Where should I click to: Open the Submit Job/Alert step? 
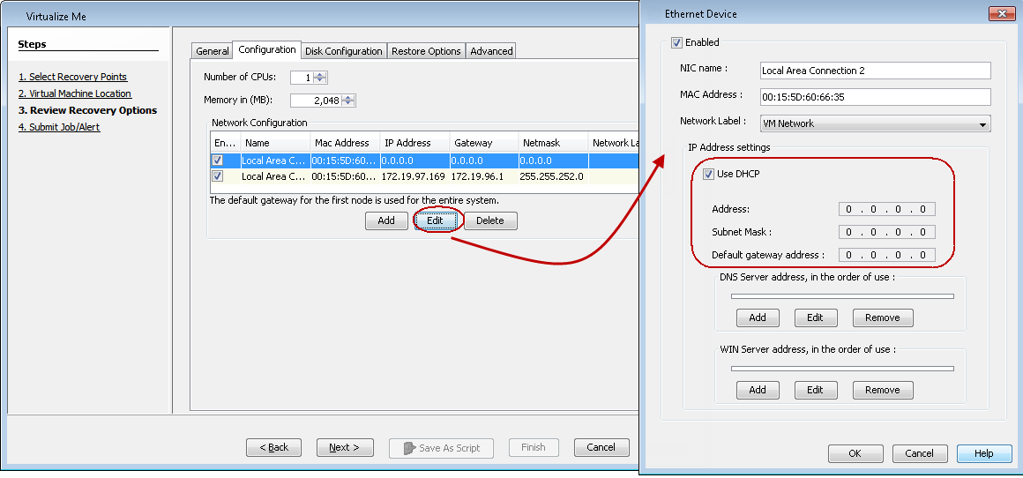click(x=59, y=127)
